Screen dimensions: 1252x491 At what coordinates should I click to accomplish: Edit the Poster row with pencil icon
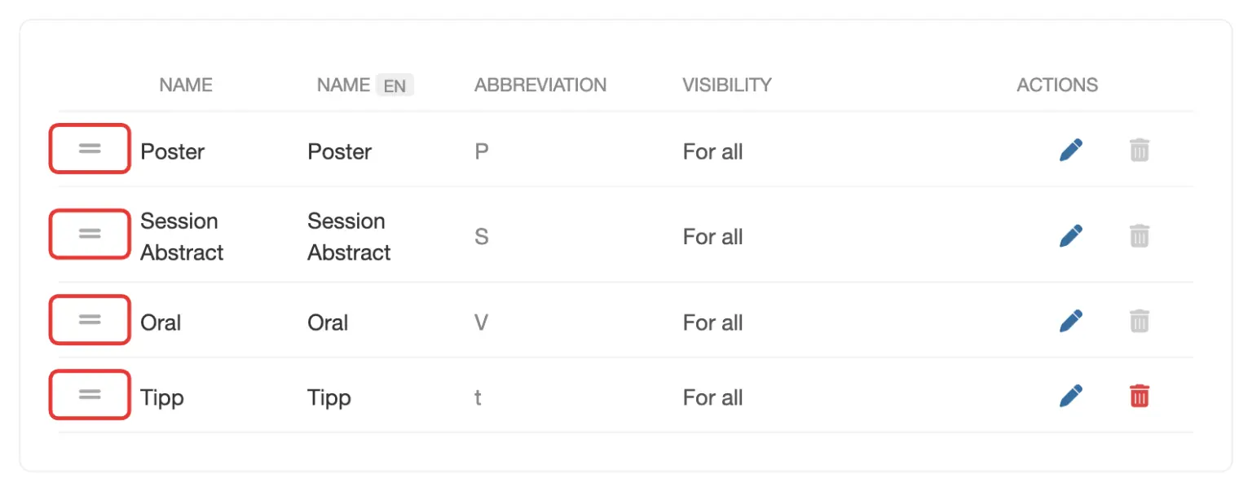point(1071,150)
